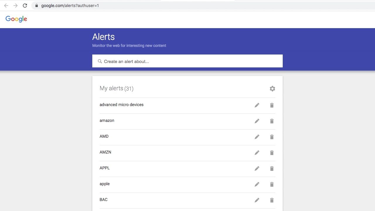Reload the page in the browser

tap(25, 6)
